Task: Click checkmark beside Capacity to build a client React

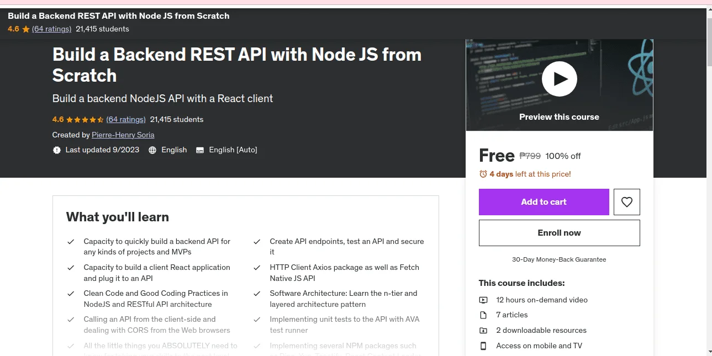Action: coord(71,268)
